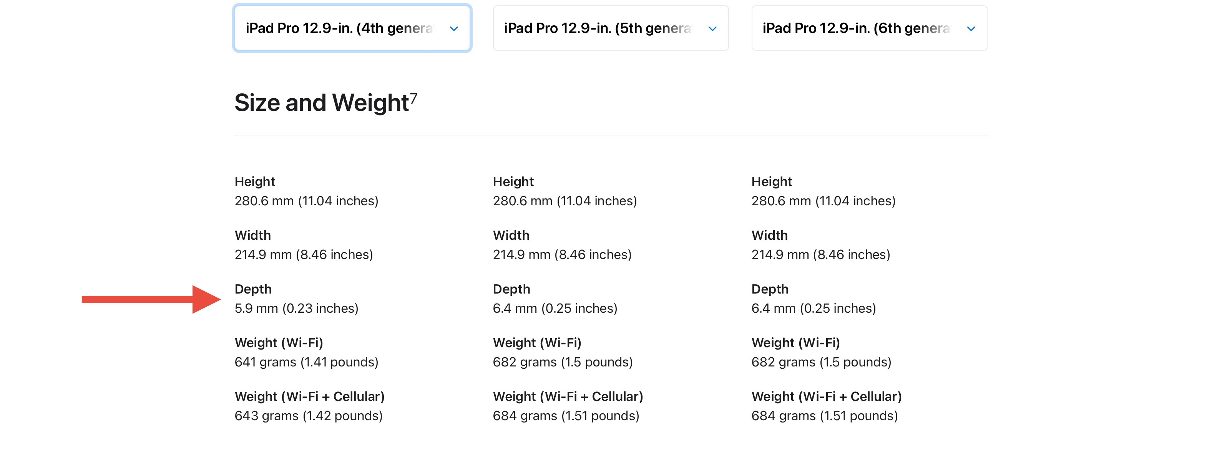The height and width of the screenshot is (462, 1222).
Task: Click the second column's 682 grams weight value
Action: tap(563, 362)
